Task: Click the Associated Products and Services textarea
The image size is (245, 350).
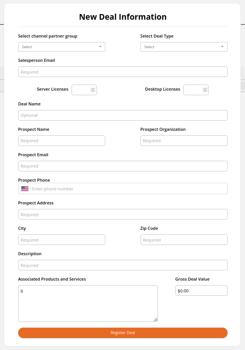Action: [88, 304]
